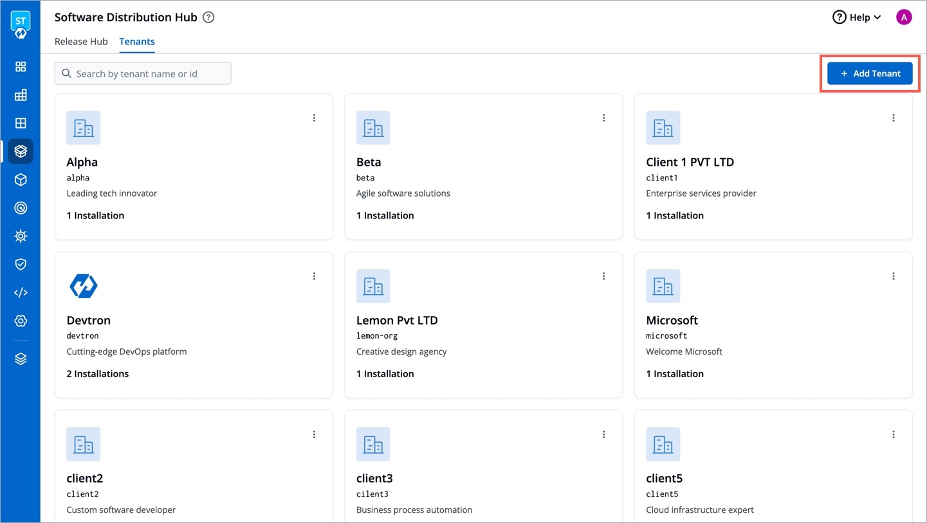Click the cube icon in sidebar

[x=21, y=180]
